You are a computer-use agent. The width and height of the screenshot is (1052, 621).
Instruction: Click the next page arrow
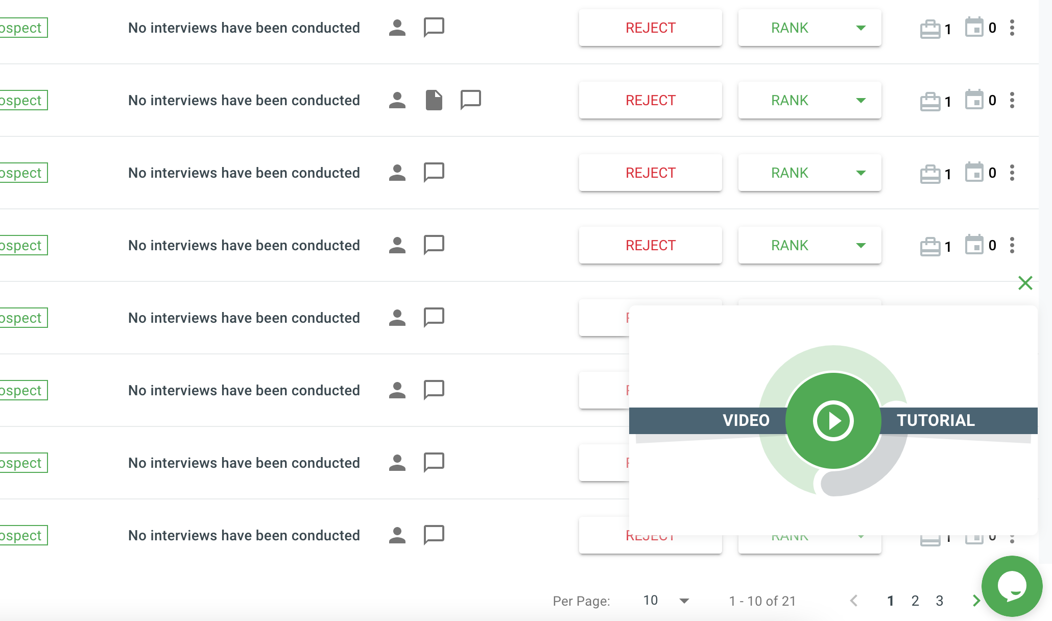point(976,601)
